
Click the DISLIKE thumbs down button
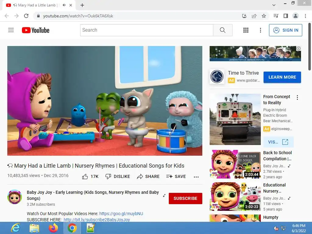click(118, 176)
